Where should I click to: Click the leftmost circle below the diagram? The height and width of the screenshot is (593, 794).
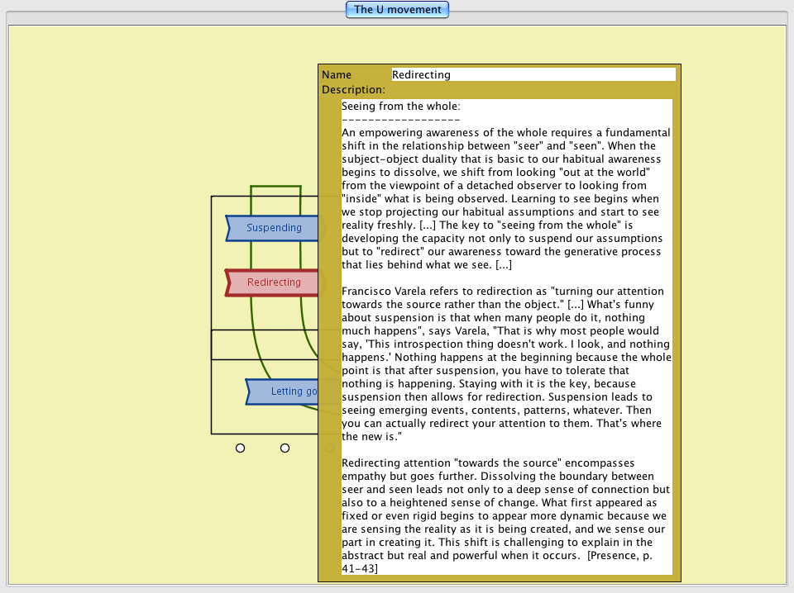pyautogui.click(x=240, y=448)
